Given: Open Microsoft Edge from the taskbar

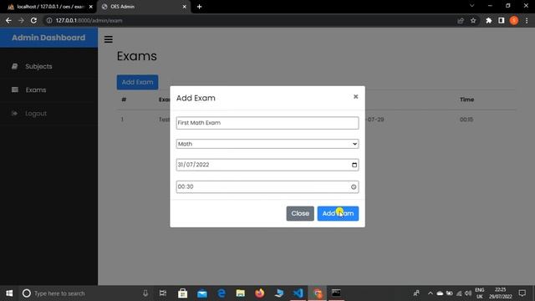Looking at the screenshot, I should [222, 293].
